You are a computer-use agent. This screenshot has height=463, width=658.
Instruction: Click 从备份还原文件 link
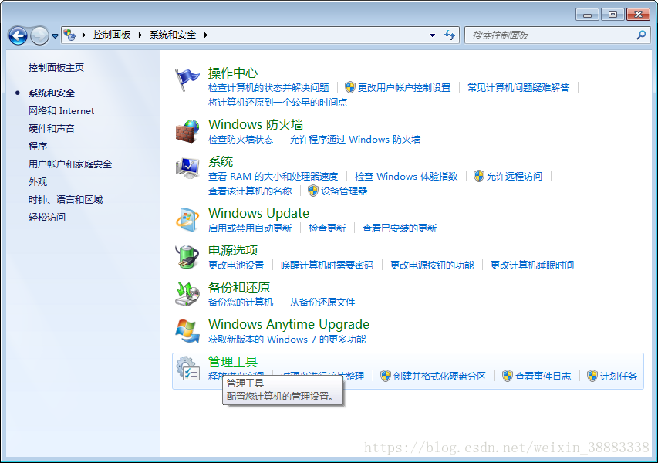click(x=322, y=302)
